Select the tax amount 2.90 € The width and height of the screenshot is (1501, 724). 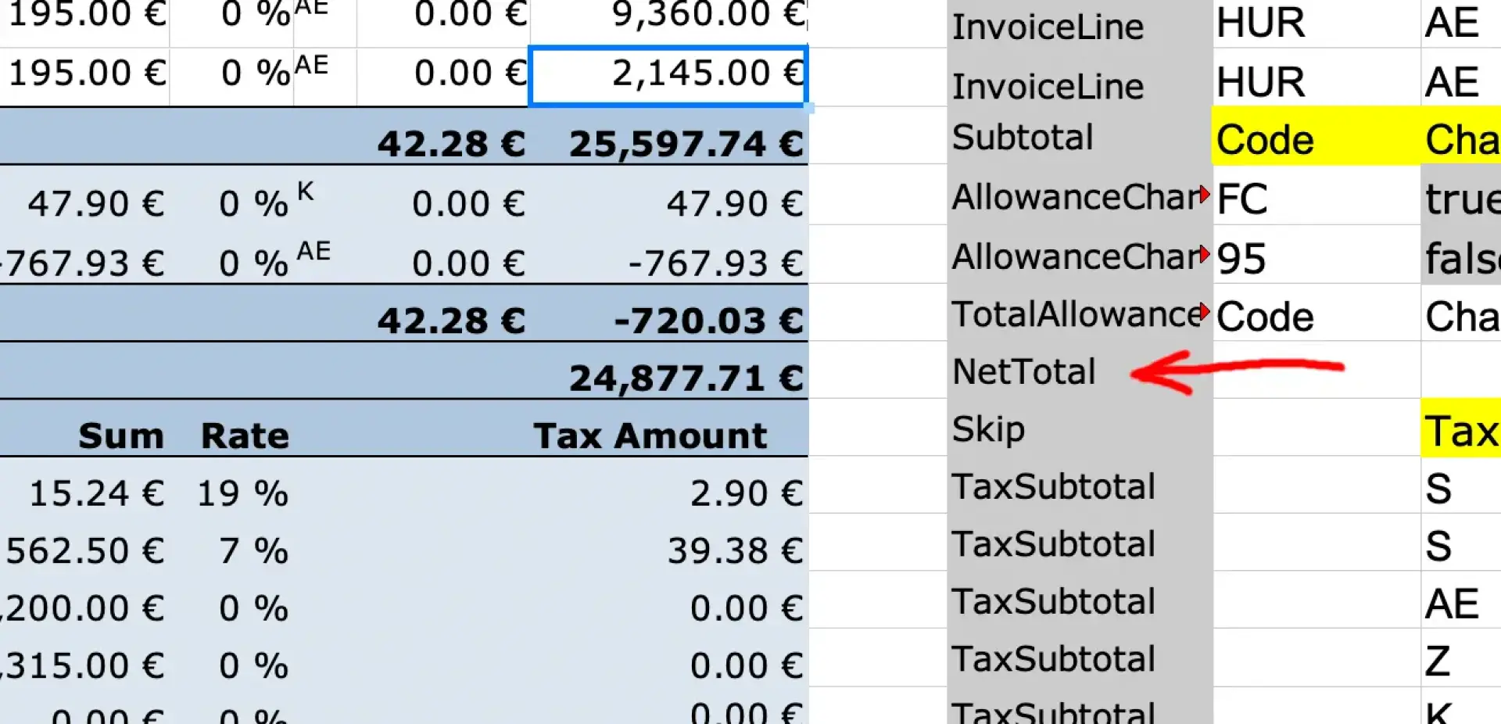[746, 493]
